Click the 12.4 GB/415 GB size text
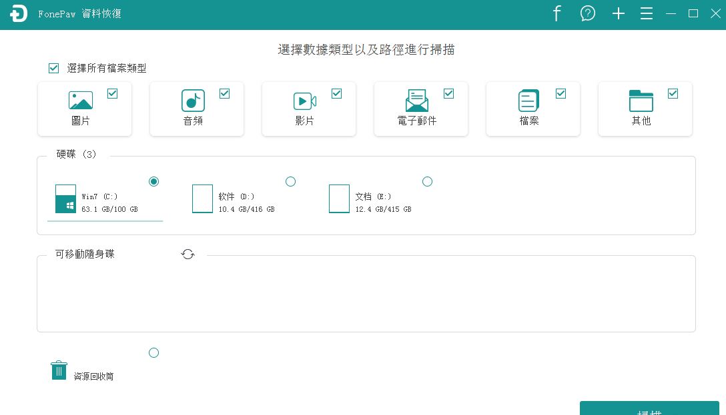Viewport: 726px width, 415px height. click(x=384, y=209)
